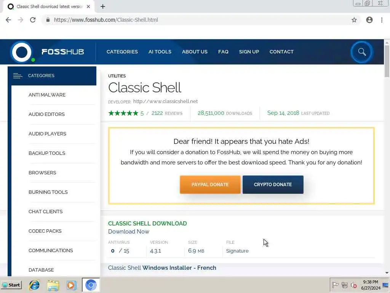Open a new tab with plus icon

coord(103,6)
